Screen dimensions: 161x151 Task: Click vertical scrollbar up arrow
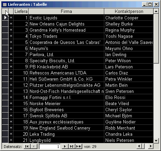pyautogui.click(x=156, y=11)
